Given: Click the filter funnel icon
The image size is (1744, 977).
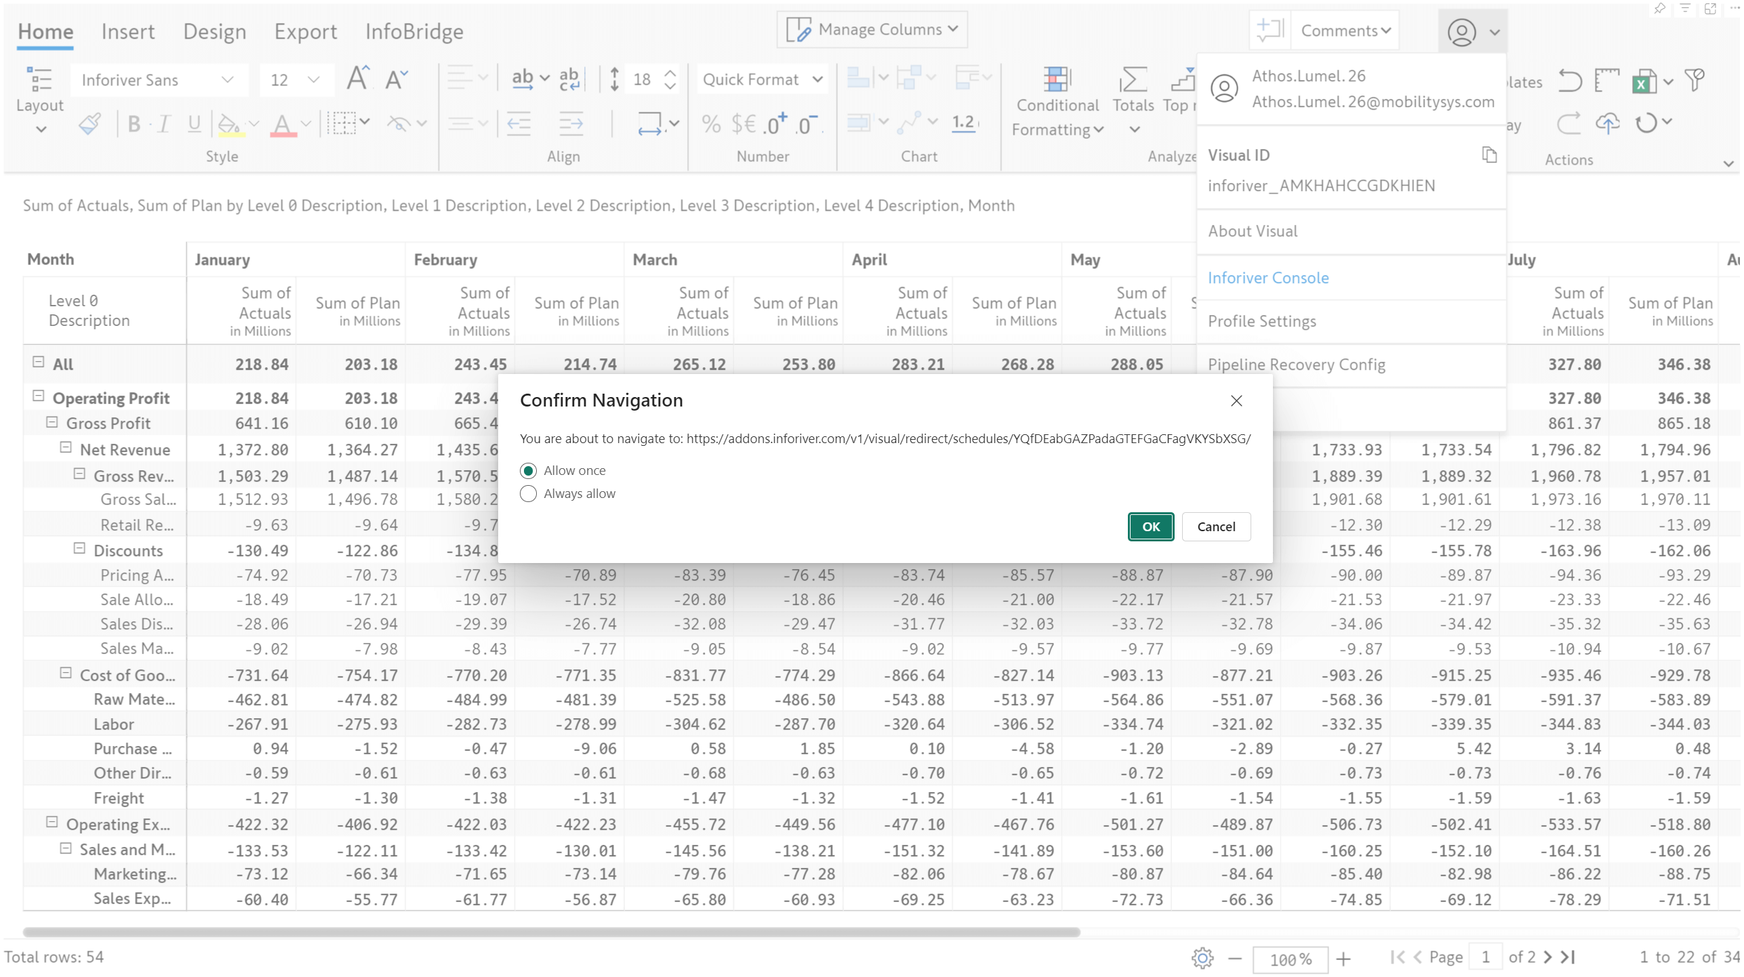Looking at the screenshot, I should 1695,80.
